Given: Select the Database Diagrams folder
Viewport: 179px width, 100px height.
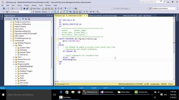Looking at the screenshot, I should click(24, 43).
